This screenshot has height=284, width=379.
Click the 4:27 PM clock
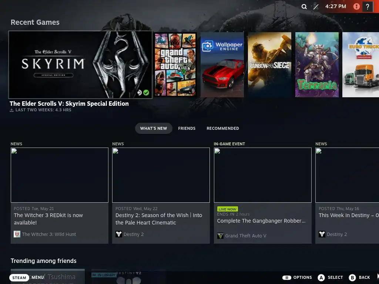[x=335, y=7]
